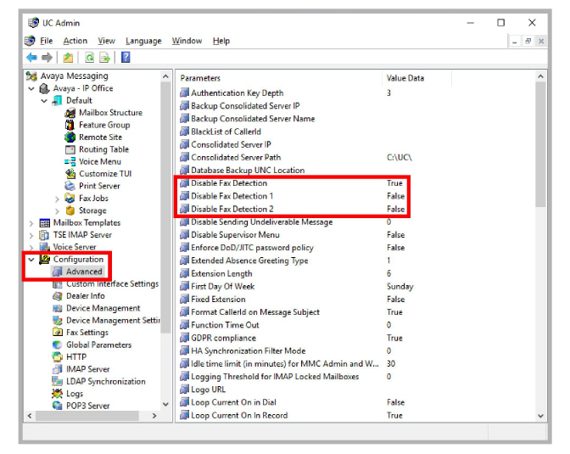Image resolution: width=570 pixels, height=454 pixels.
Task: Click the Up one level folder icon
Action: pos(68,58)
